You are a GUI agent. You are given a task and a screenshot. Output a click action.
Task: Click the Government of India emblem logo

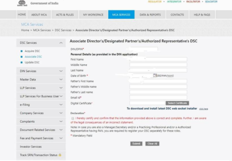tap(22, 3)
